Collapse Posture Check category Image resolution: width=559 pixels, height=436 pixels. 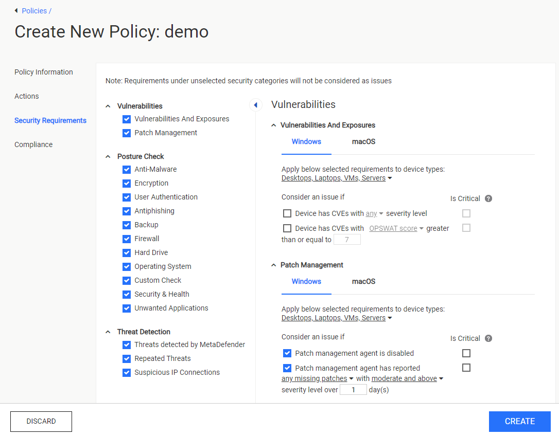pyautogui.click(x=108, y=157)
